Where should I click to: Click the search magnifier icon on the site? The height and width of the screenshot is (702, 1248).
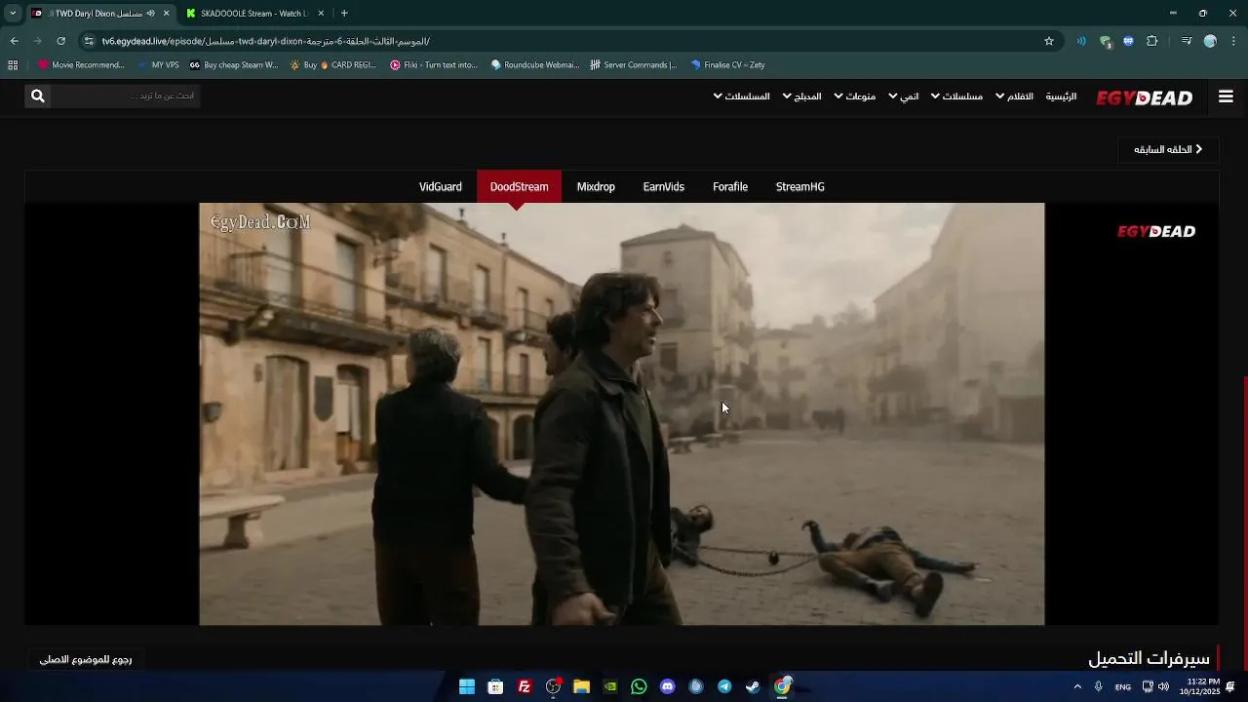pyautogui.click(x=37, y=96)
